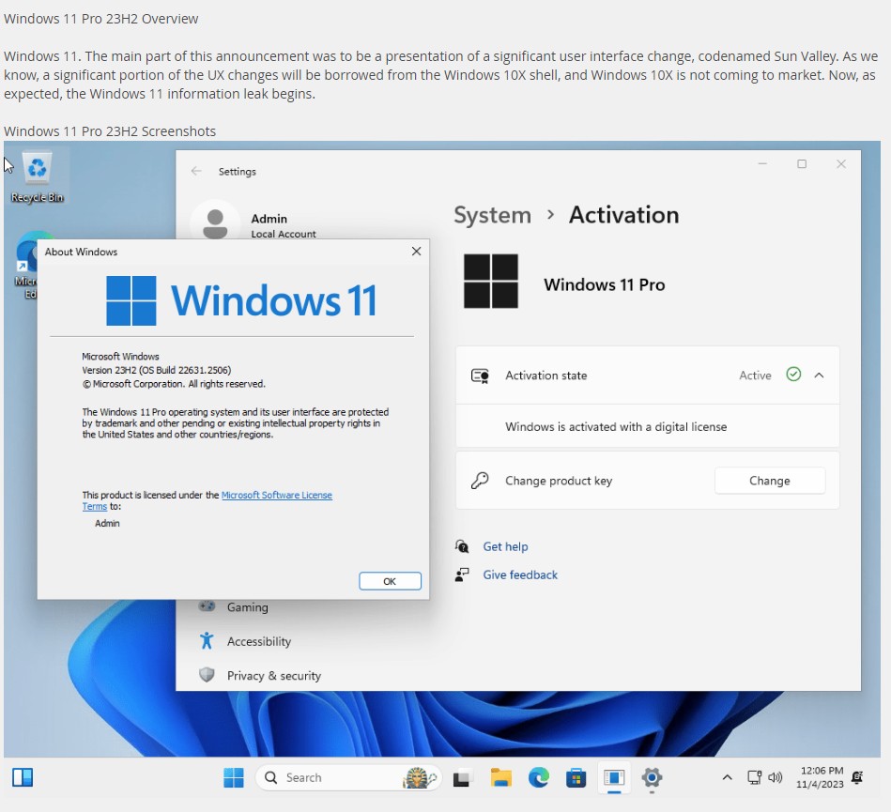Click the Activation state certificate icon
The image size is (891, 812).
pos(480,375)
